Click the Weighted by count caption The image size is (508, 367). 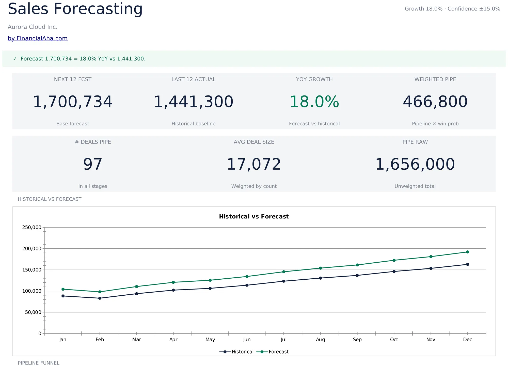click(254, 186)
